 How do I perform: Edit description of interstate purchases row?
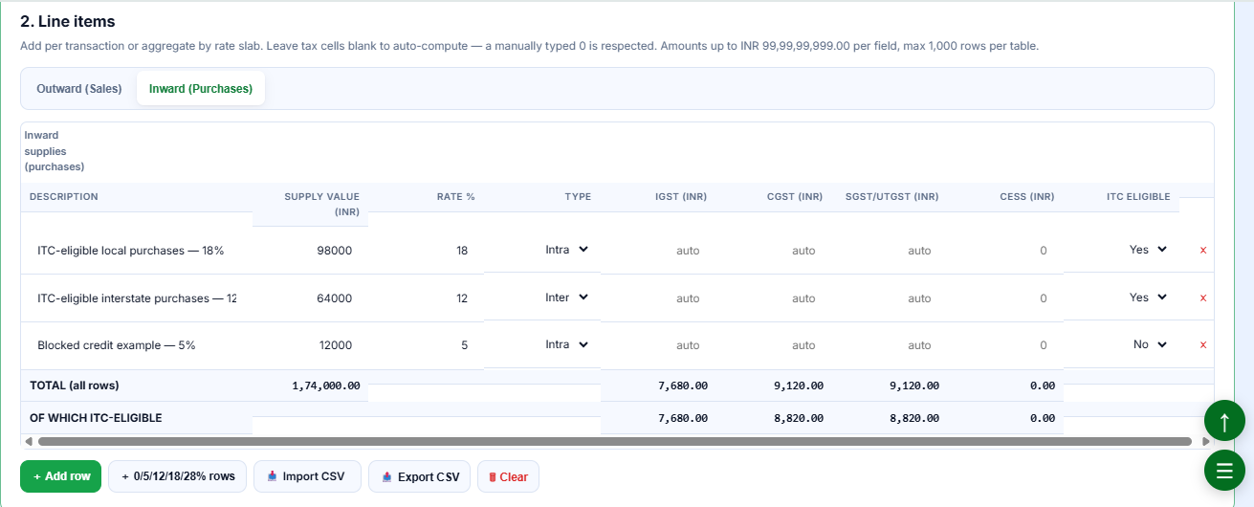137,298
